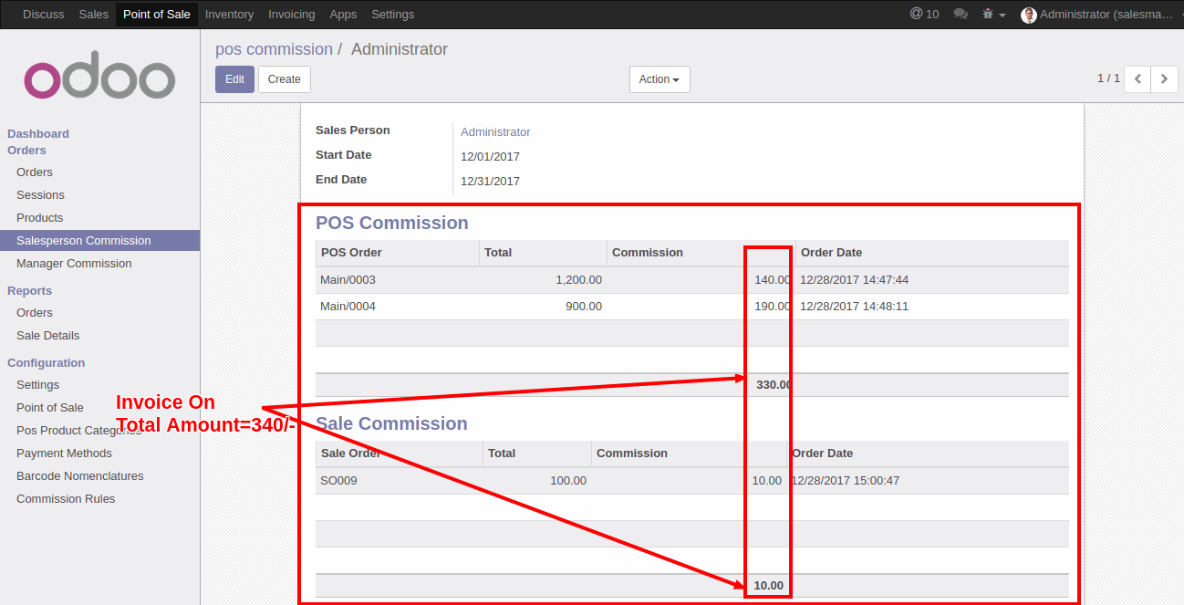Screen dimensions: 1184x605
Task: Open the Action dropdown
Action: click(660, 79)
